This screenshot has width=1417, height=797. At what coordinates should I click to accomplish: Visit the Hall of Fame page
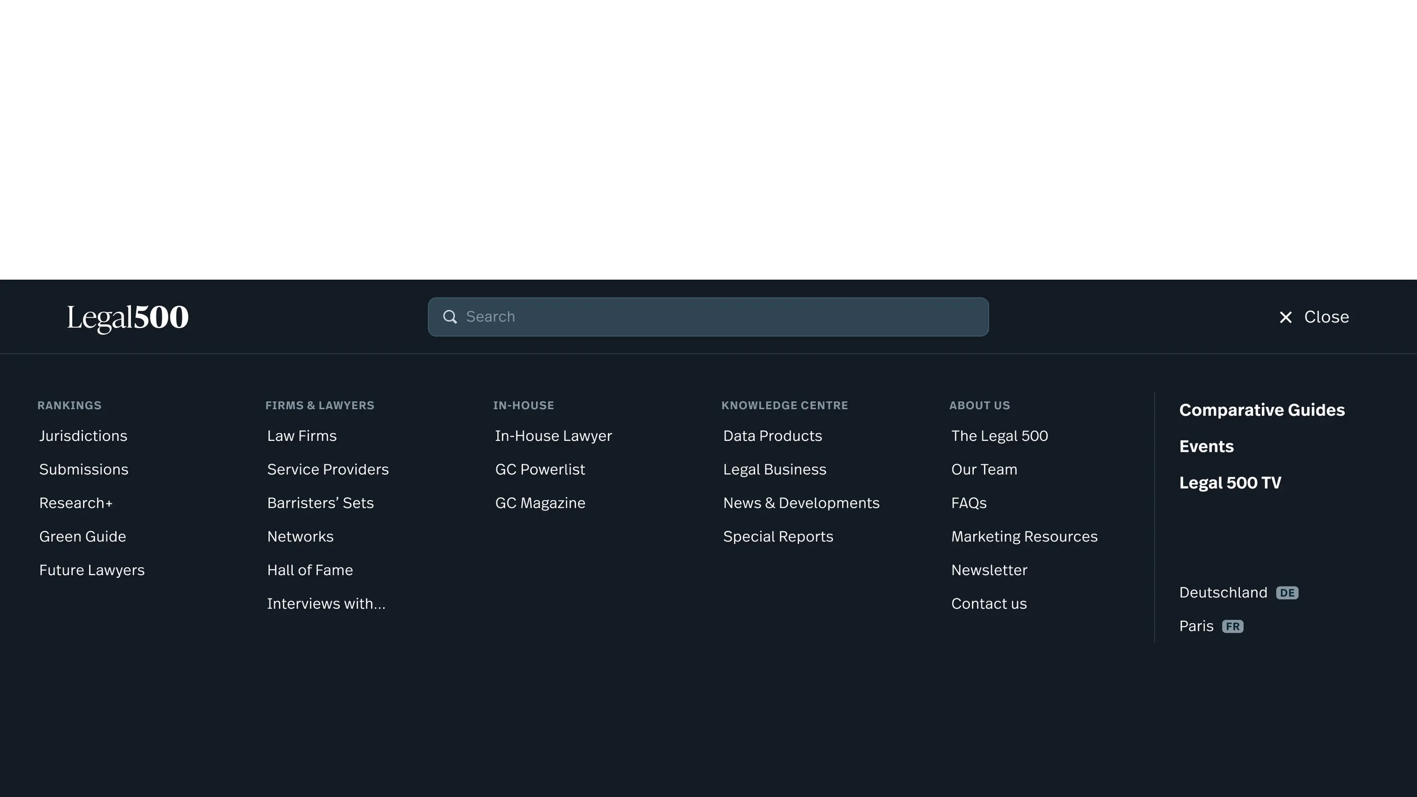click(309, 570)
